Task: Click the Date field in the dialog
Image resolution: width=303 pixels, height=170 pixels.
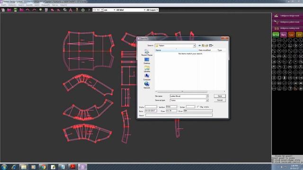Action: pos(151,111)
